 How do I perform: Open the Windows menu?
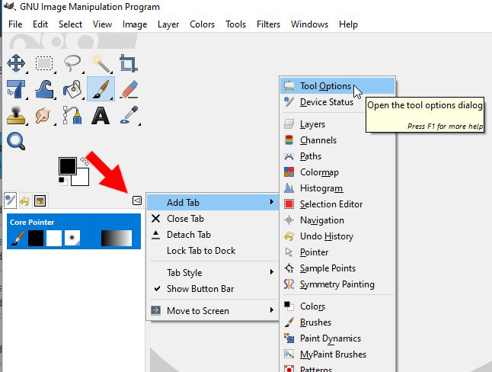pyautogui.click(x=309, y=24)
